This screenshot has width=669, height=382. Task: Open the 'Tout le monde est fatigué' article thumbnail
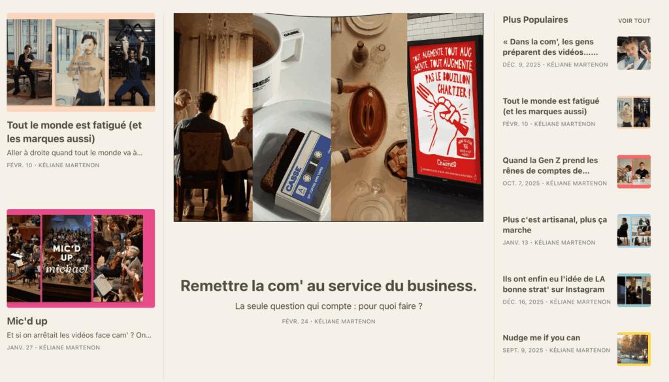point(80,62)
